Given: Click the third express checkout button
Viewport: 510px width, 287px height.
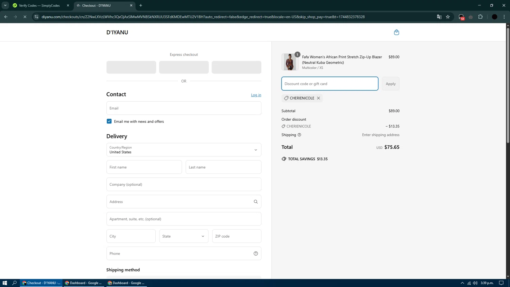Looking at the screenshot, I should 236,67.
